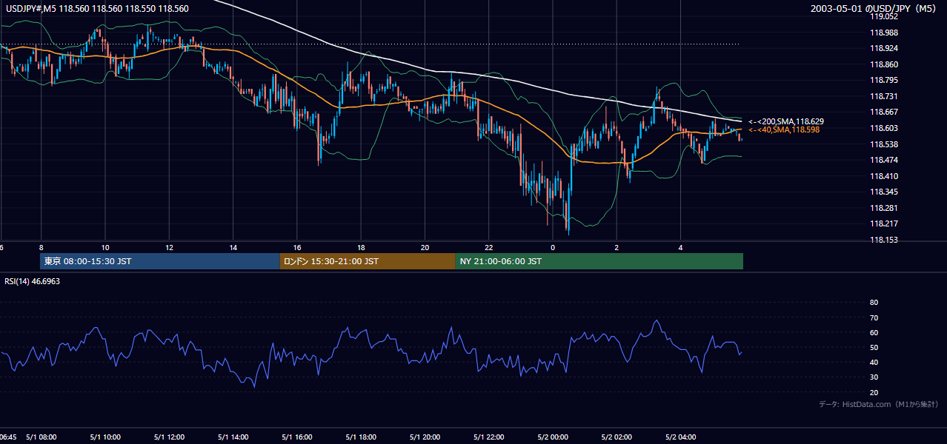Click the hour tick 22 under price chart
This screenshot has height=444, width=947.
point(489,248)
